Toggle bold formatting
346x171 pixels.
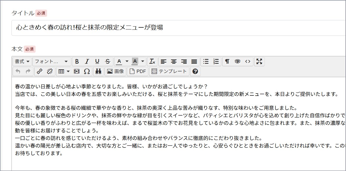tap(77, 62)
